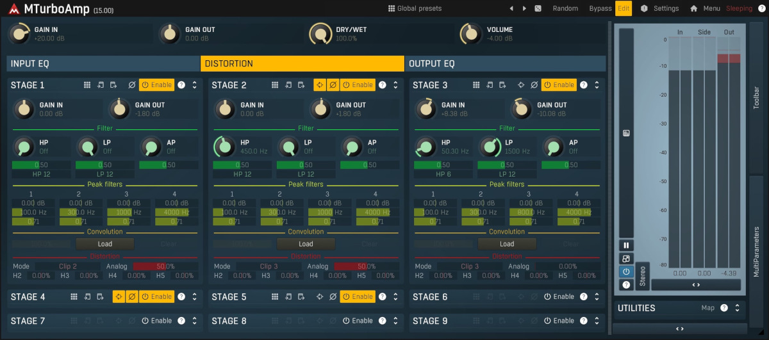Load convolution file in Stage 2

tap(306, 244)
